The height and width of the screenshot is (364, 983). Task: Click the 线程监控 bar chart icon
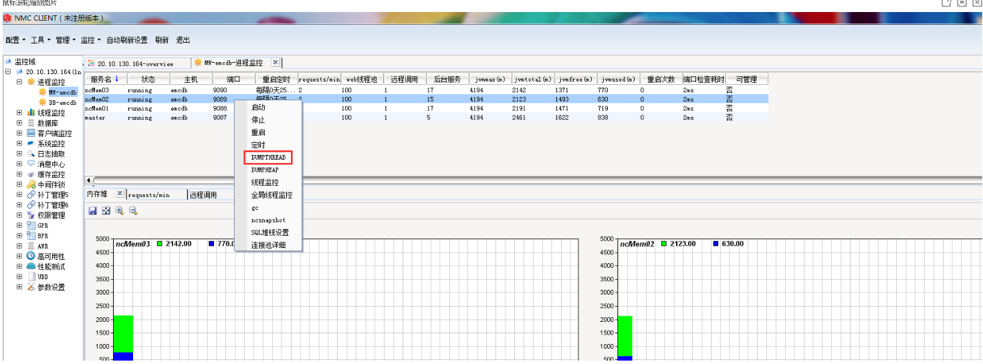[x=31, y=113]
